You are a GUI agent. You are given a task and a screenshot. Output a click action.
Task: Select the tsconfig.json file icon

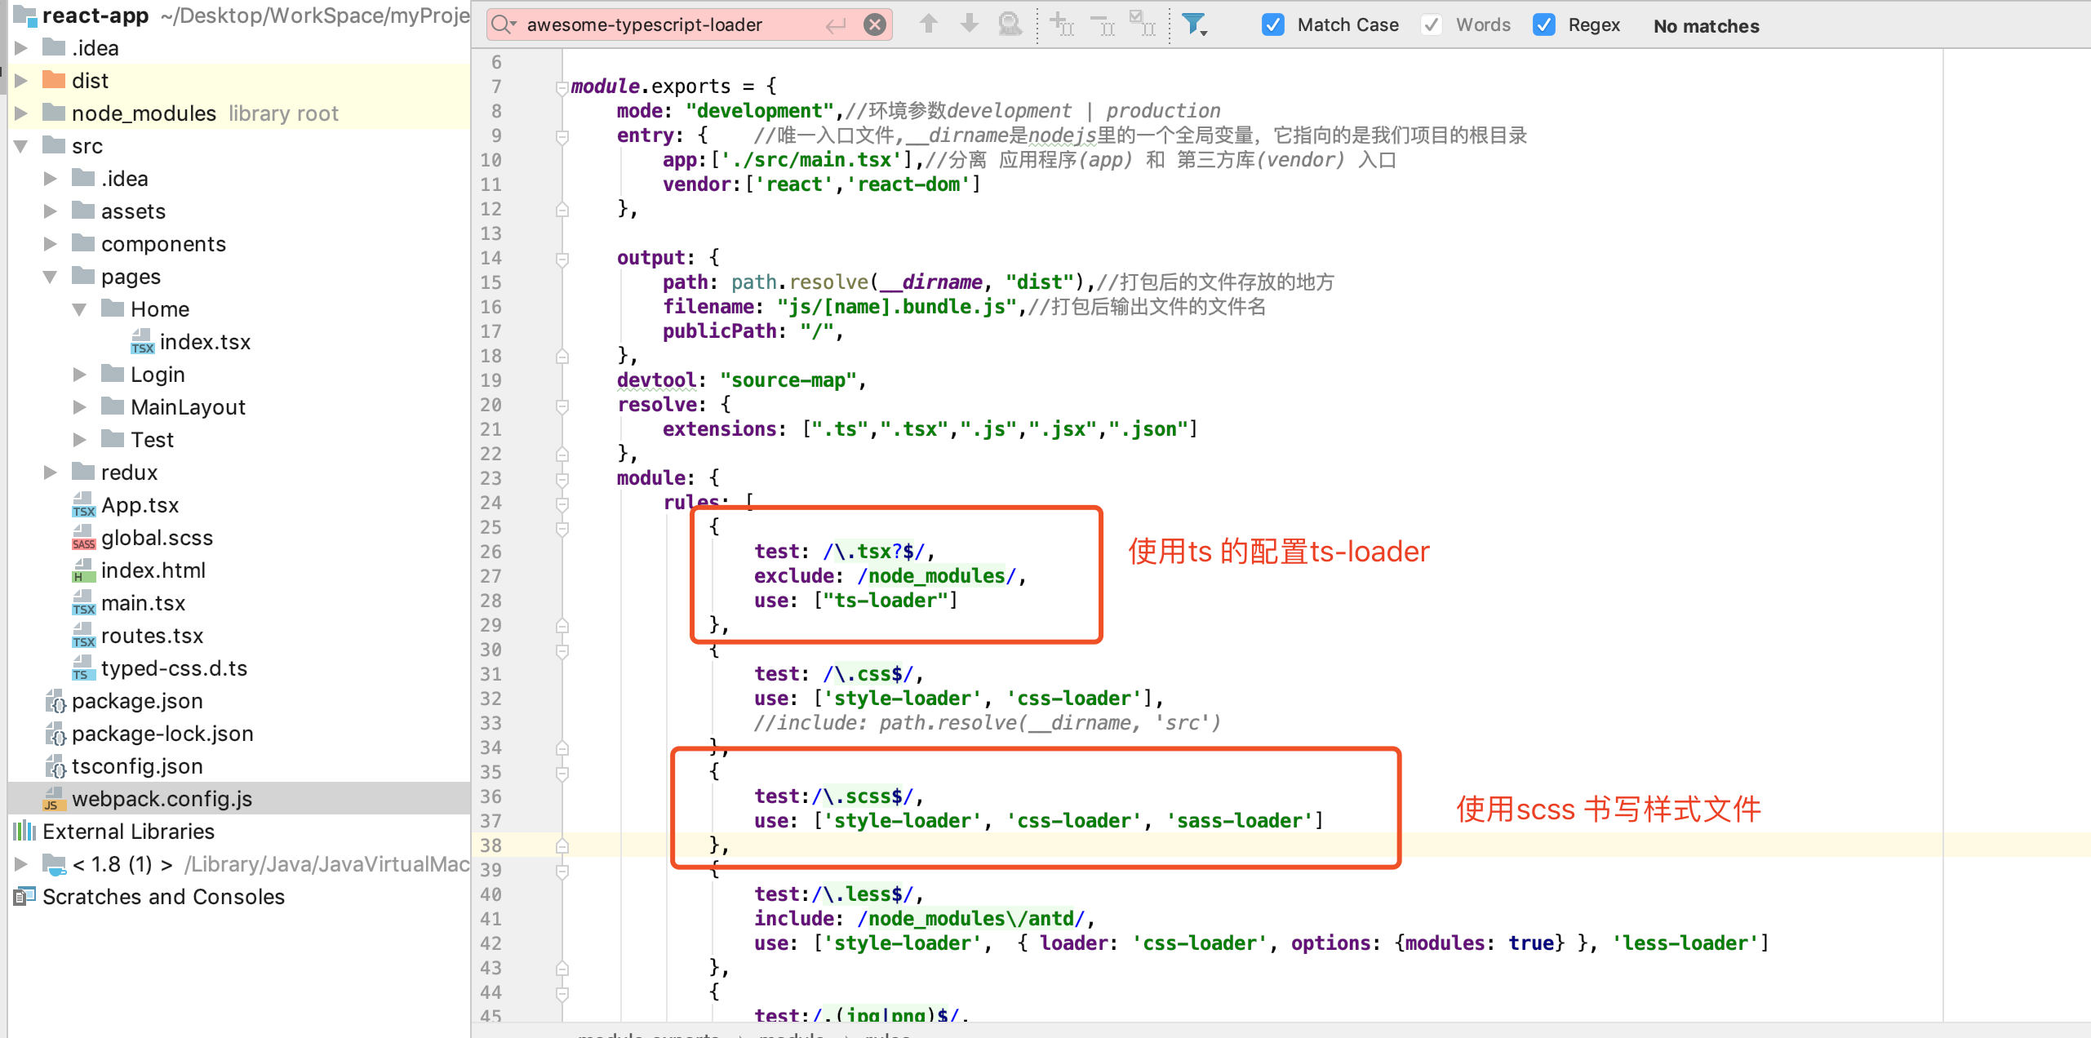pyautogui.click(x=55, y=765)
